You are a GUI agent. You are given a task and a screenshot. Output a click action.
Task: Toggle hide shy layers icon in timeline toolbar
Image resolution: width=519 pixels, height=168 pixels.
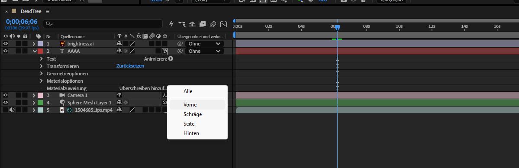192,24
